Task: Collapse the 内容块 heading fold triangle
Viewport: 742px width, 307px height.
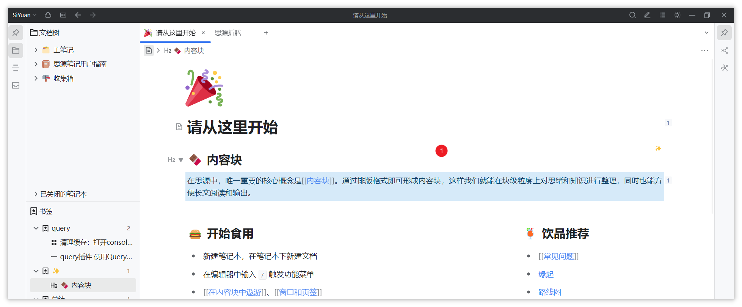Action: point(181,160)
